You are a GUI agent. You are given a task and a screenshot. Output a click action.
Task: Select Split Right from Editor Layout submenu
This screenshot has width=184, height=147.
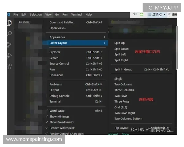(x=121, y=60)
